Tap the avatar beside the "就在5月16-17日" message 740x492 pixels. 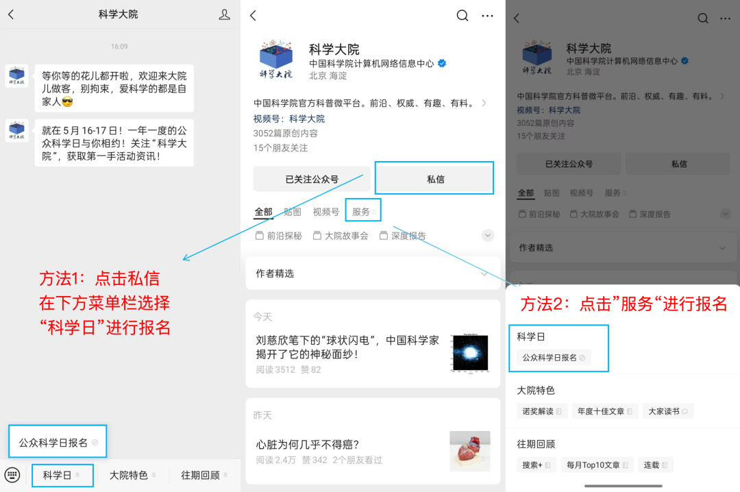(x=16, y=131)
